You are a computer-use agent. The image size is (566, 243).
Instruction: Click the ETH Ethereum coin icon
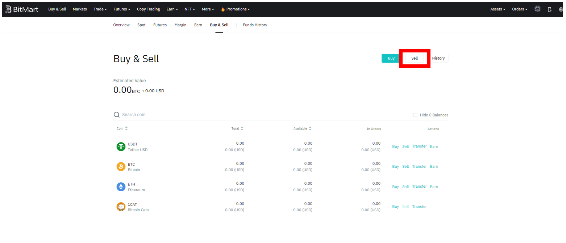(121, 187)
